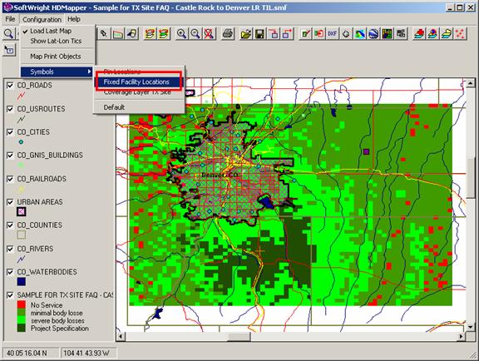Click the zoom in magnifier icon
This screenshot has height=361, width=479.
pos(182,33)
